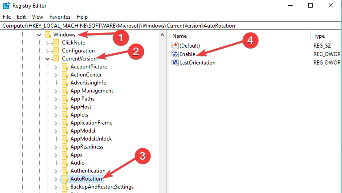Click the App Paths folder icon

[x=65, y=99]
